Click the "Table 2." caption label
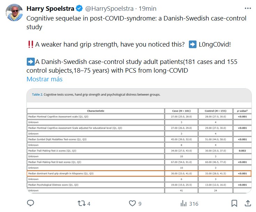The image size is (256, 212). pyautogui.click(x=37, y=94)
